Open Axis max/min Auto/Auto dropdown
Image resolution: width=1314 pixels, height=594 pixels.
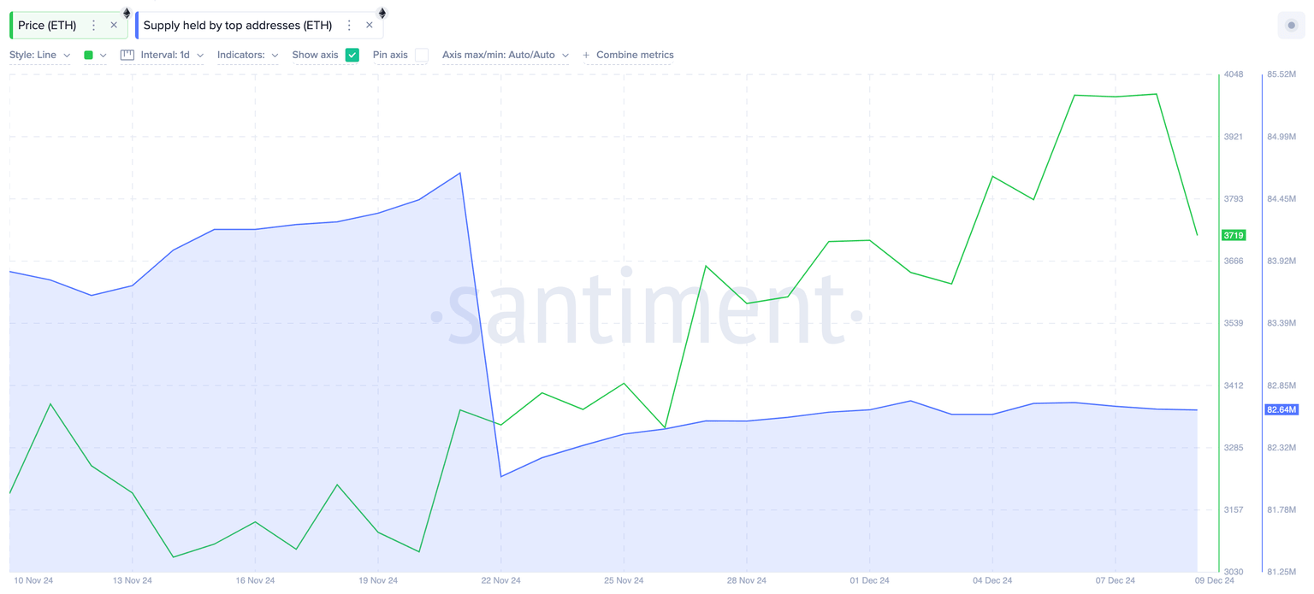pos(505,55)
